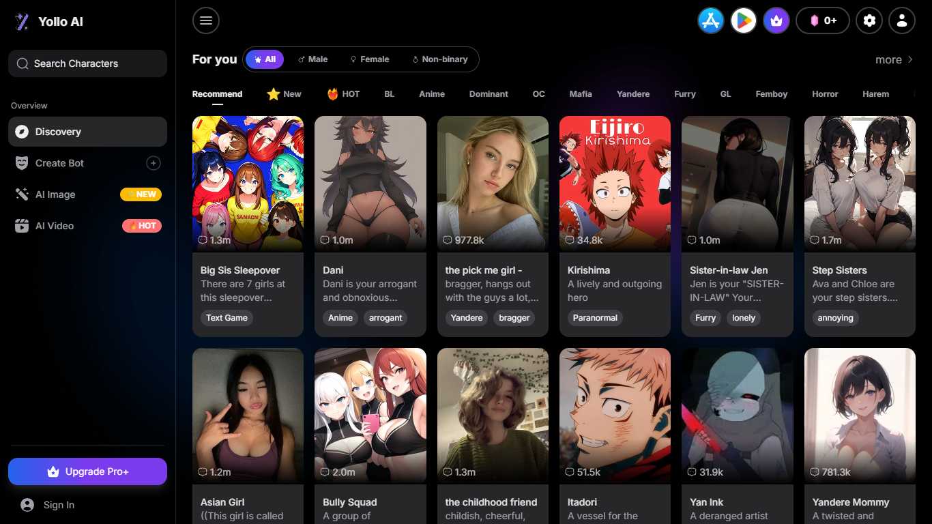Select the Male gender filter
The image size is (932, 524).
pos(312,59)
